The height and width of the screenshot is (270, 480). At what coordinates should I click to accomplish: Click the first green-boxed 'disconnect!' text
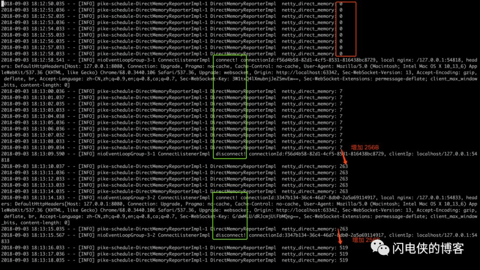(x=231, y=154)
